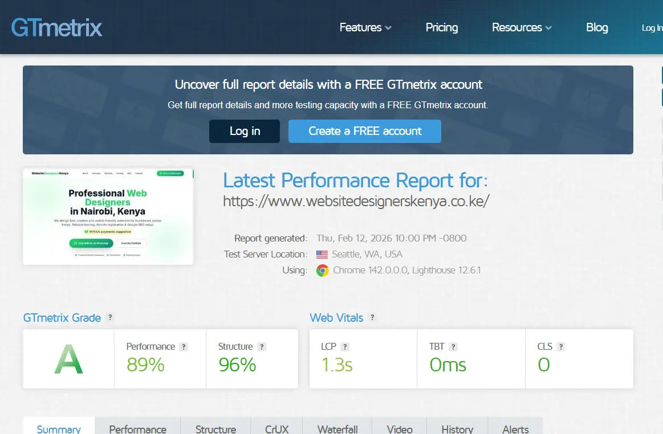Expand the Resources dropdown menu

tap(521, 27)
